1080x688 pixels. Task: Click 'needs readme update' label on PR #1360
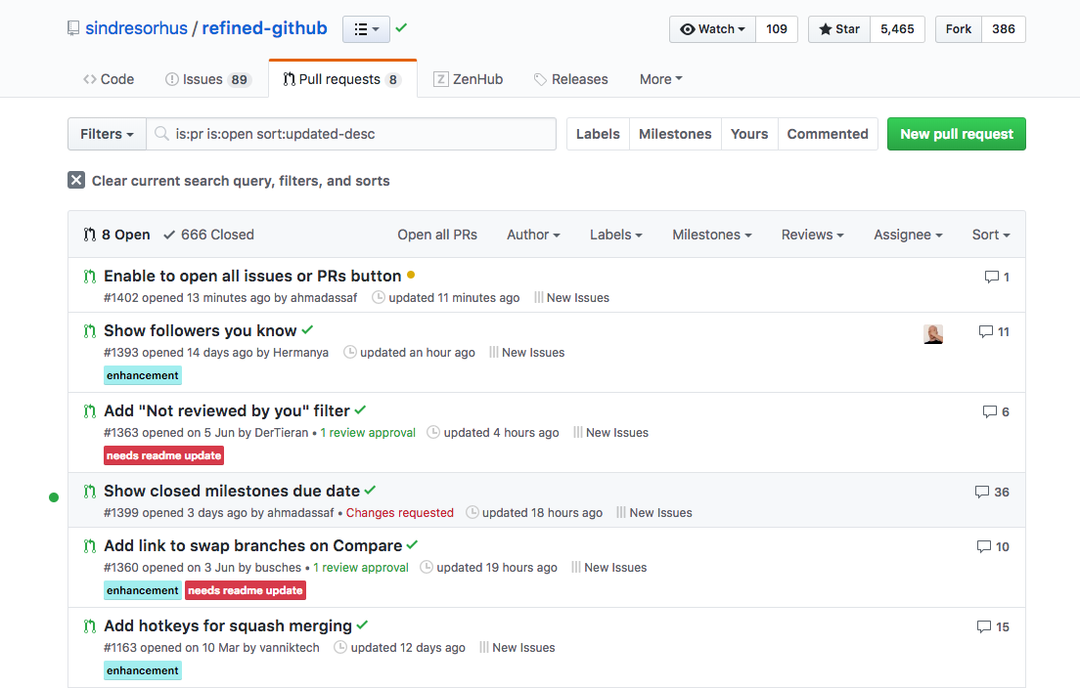coord(246,590)
